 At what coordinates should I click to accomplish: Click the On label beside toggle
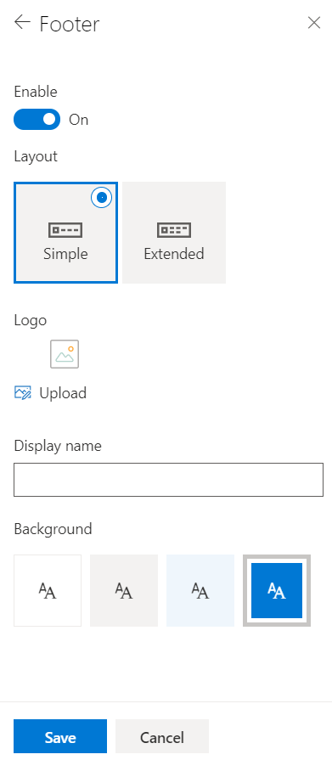click(x=78, y=120)
